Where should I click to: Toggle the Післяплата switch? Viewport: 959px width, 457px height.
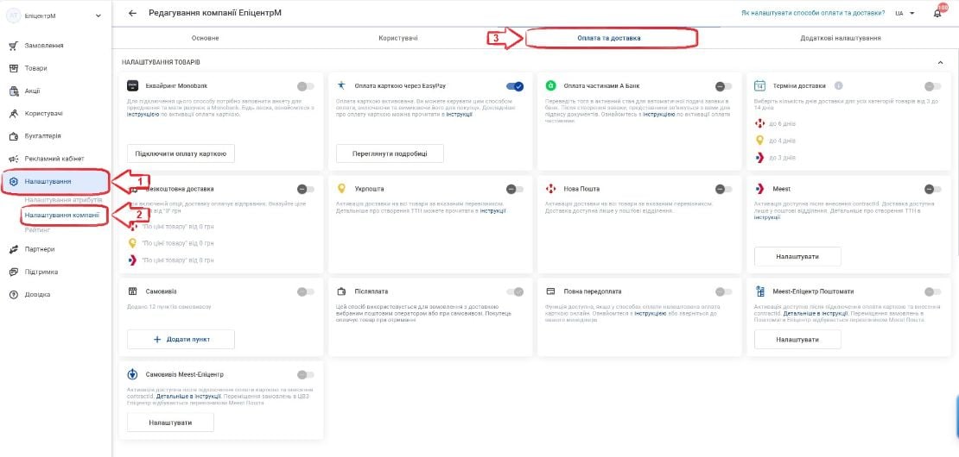[515, 292]
